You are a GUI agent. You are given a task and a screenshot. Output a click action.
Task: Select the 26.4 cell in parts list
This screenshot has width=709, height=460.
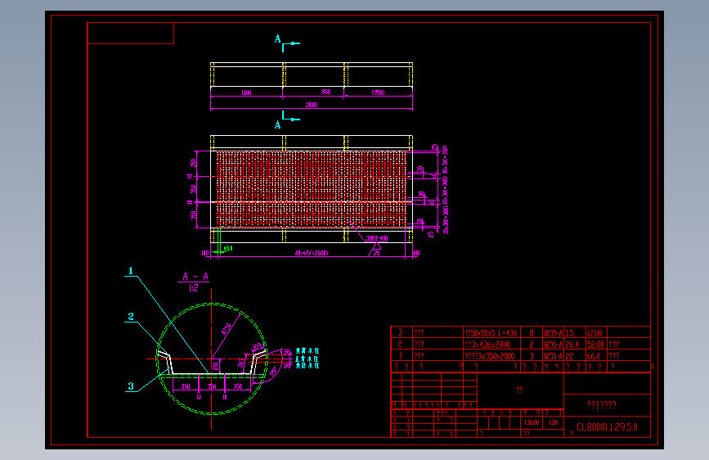[572, 345]
